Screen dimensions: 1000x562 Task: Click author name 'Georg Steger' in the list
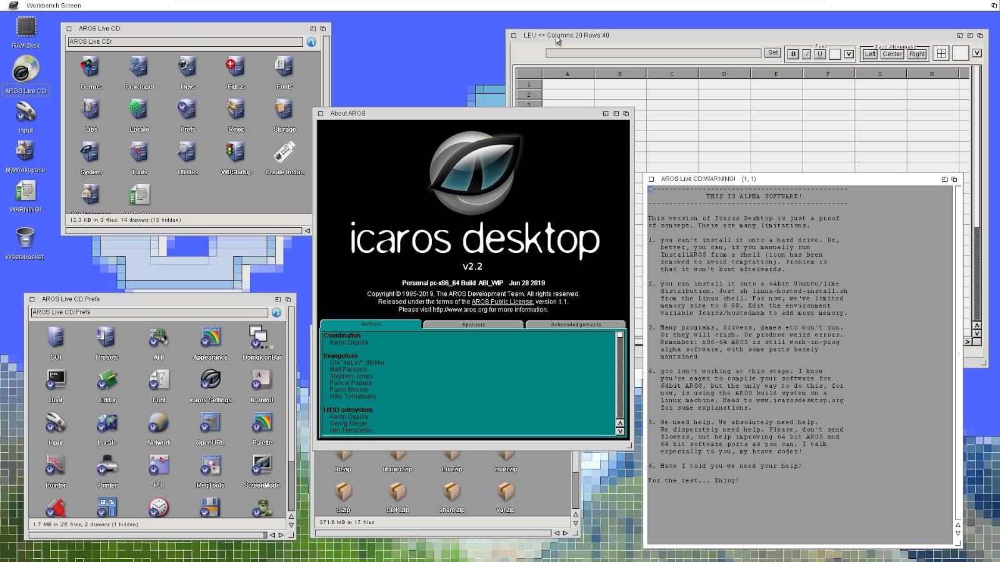(349, 423)
